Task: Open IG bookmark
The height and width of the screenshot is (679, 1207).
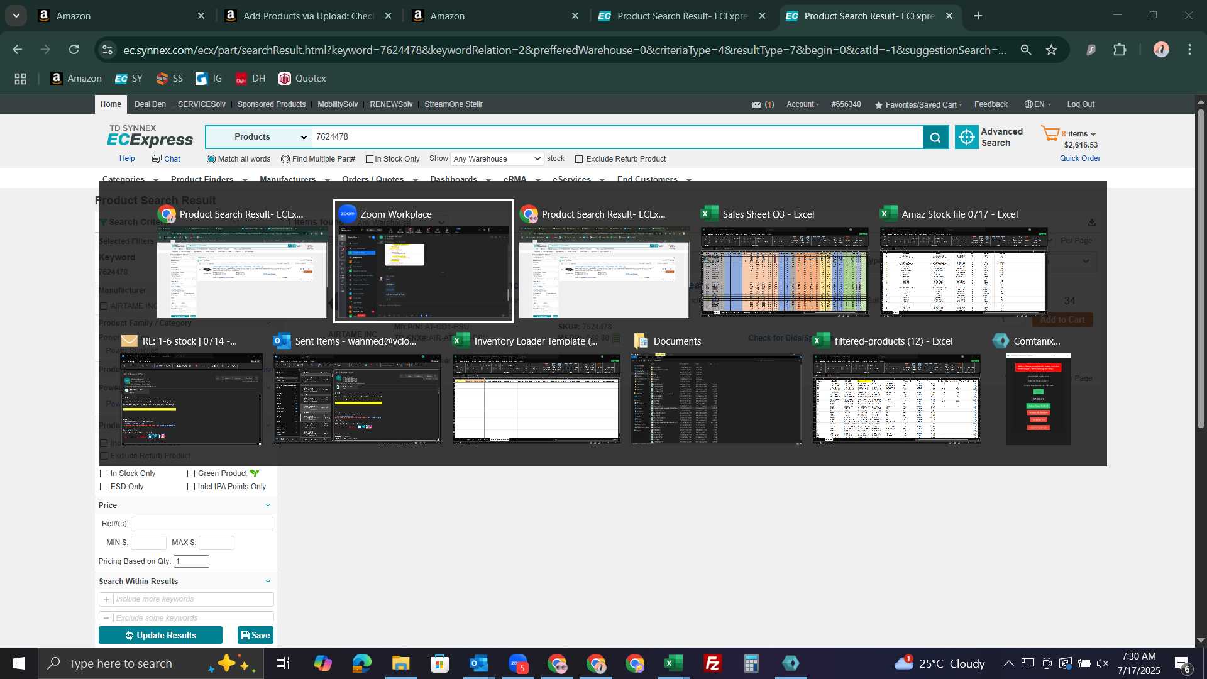Action: pos(209,79)
